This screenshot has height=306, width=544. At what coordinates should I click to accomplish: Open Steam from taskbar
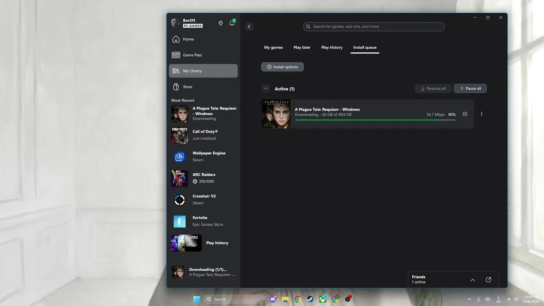point(310,299)
